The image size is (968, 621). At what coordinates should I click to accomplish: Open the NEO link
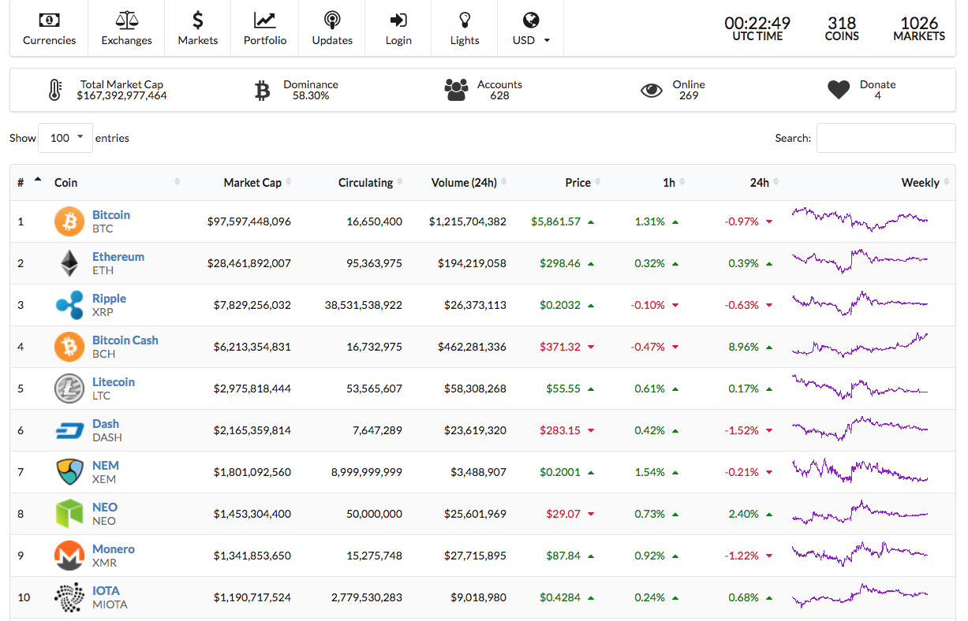pos(105,507)
